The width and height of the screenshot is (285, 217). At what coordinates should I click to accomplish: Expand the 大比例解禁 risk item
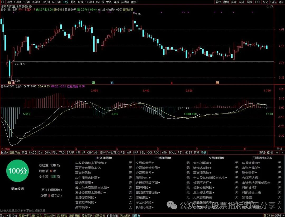tap(202, 163)
